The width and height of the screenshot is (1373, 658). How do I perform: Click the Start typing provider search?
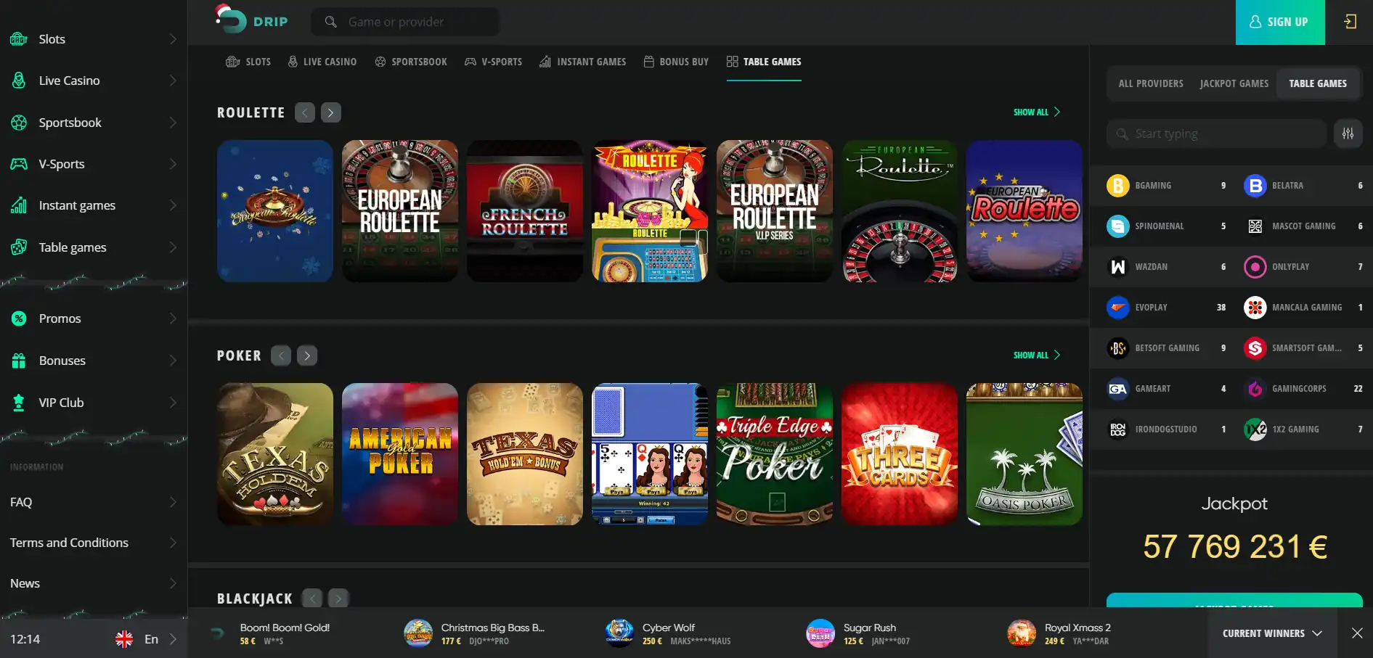click(1216, 133)
